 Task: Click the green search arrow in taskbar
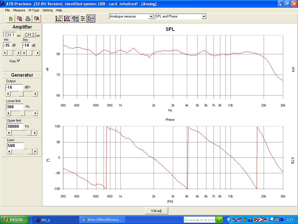[219, 220]
